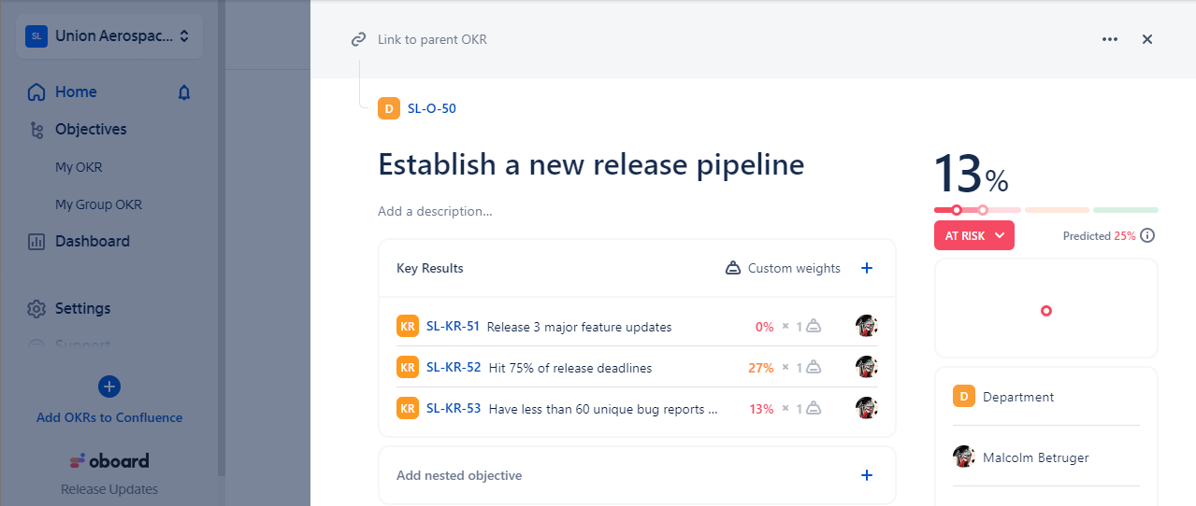Click the weight icon on SL-KR-52 row
This screenshot has height=506, width=1196.
click(x=814, y=368)
